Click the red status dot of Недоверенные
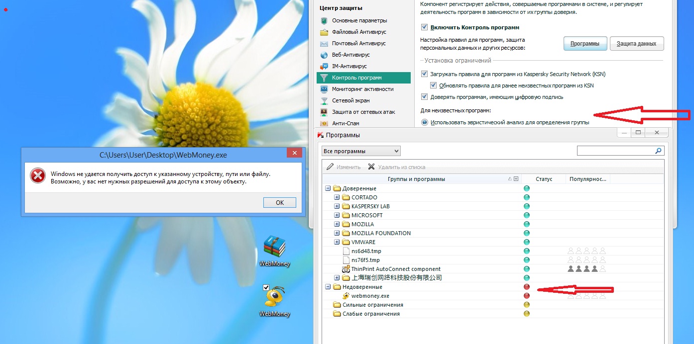This screenshot has height=344, width=694. coord(527,287)
